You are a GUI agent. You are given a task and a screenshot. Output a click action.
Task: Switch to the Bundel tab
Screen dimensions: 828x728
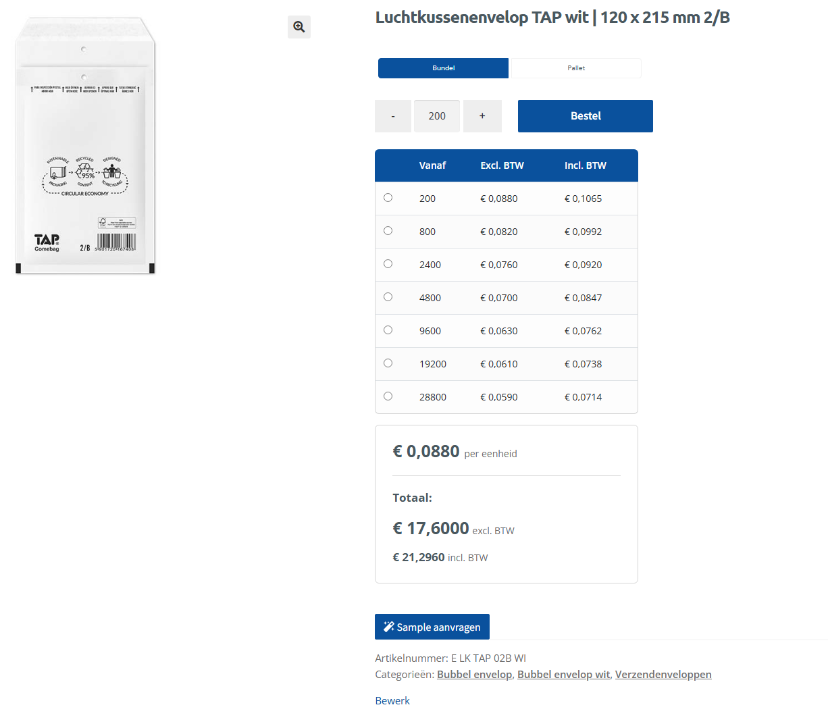[443, 68]
